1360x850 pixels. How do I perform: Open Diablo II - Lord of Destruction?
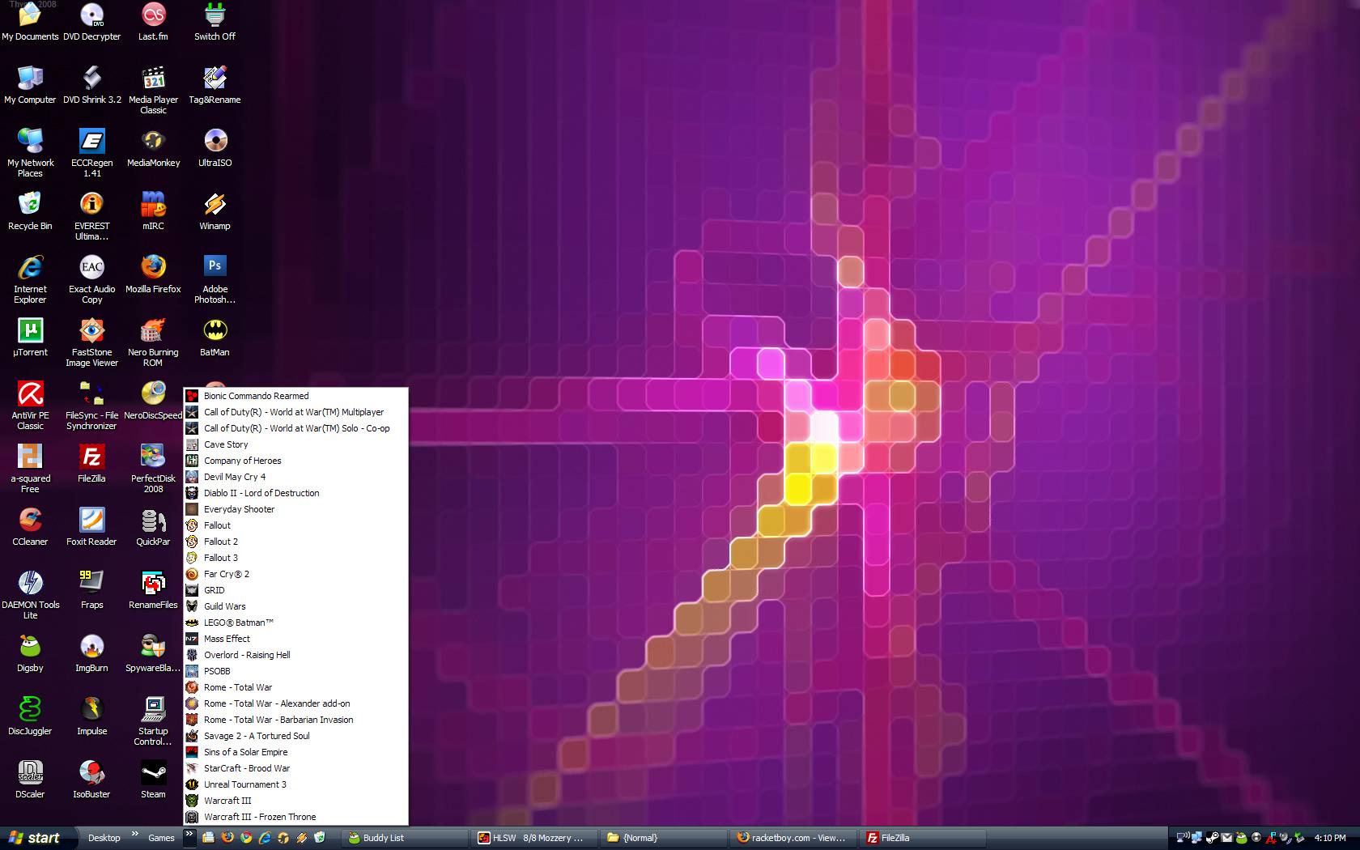[x=296, y=493]
